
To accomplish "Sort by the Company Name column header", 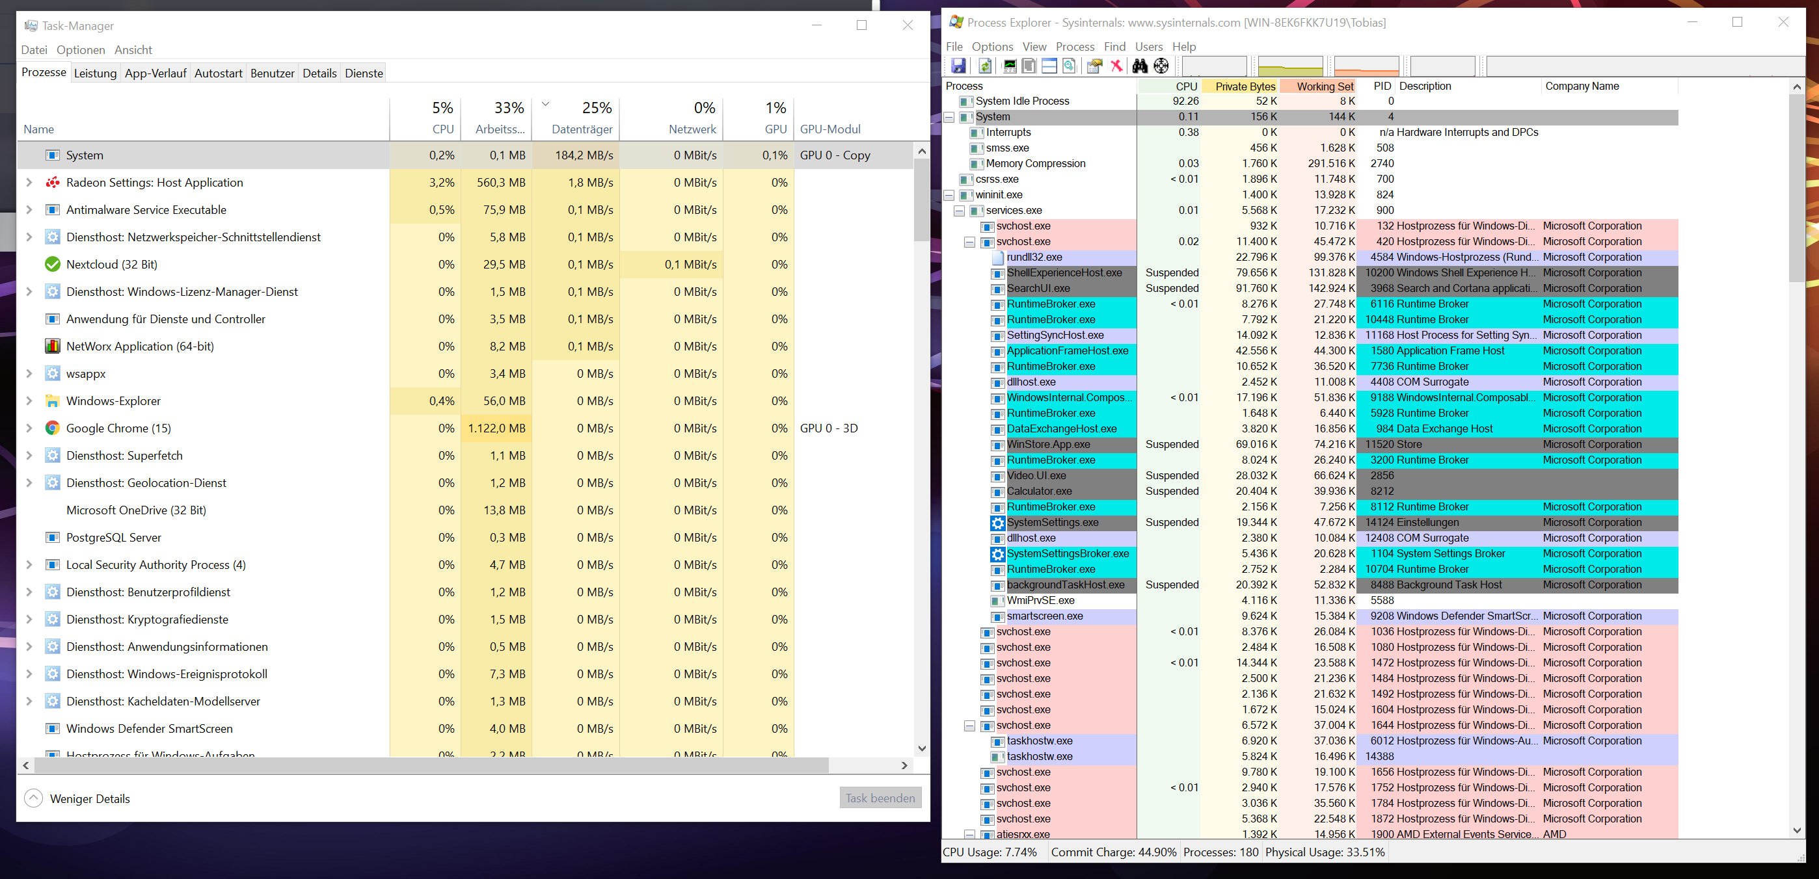I will coord(1609,86).
